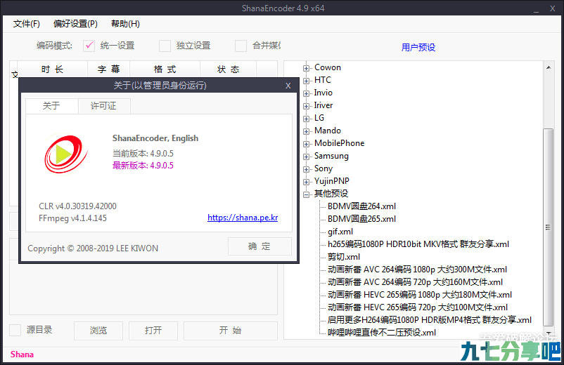Expand the MobilePhone presets
Image resolution: width=564 pixels, height=365 pixels.
306,144
